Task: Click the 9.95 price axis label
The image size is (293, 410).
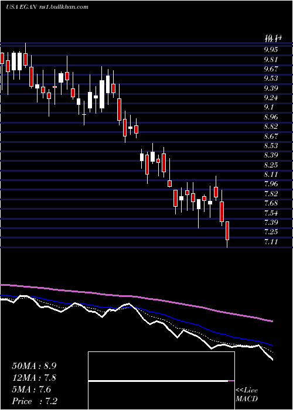Action: tap(271, 50)
